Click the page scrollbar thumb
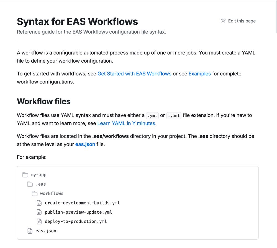277x248 pixels. [x=276, y=17]
